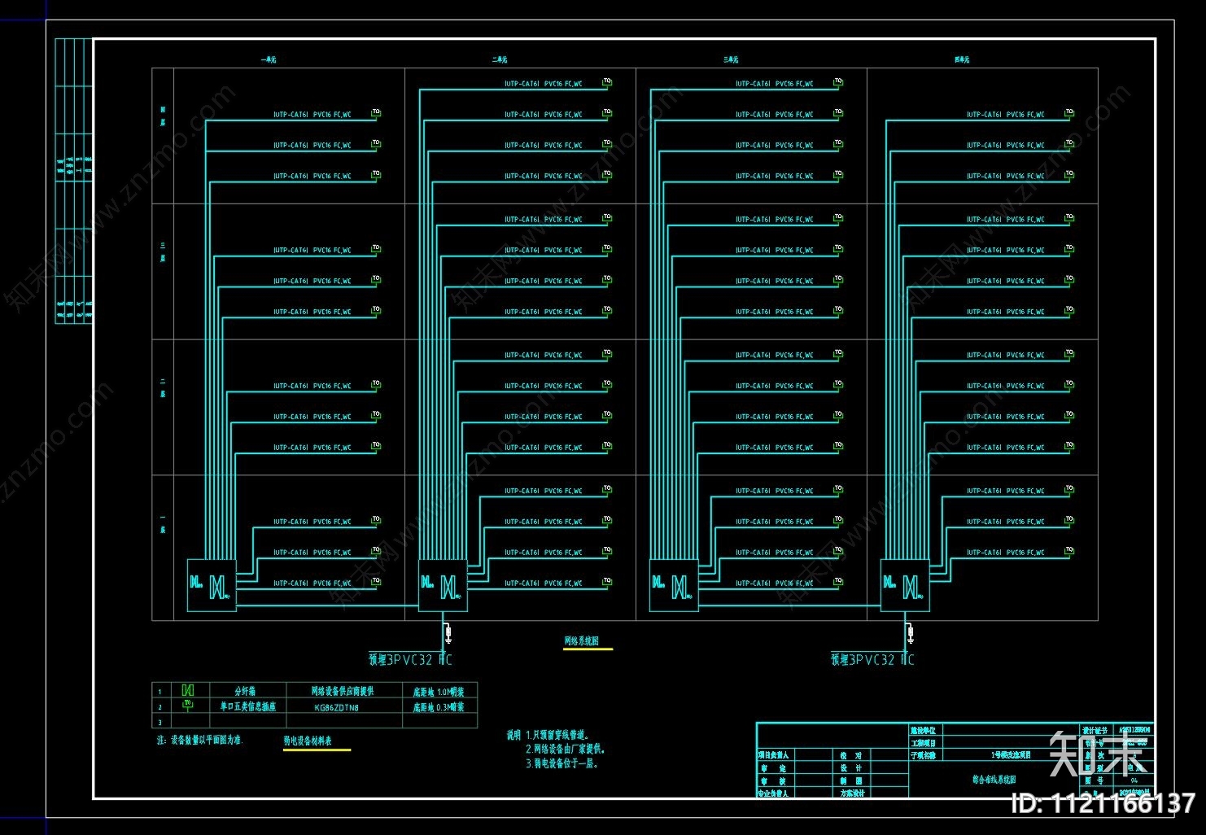Click the 弱电设备材料表 table title
The image size is (1206, 835).
pos(308,741)
